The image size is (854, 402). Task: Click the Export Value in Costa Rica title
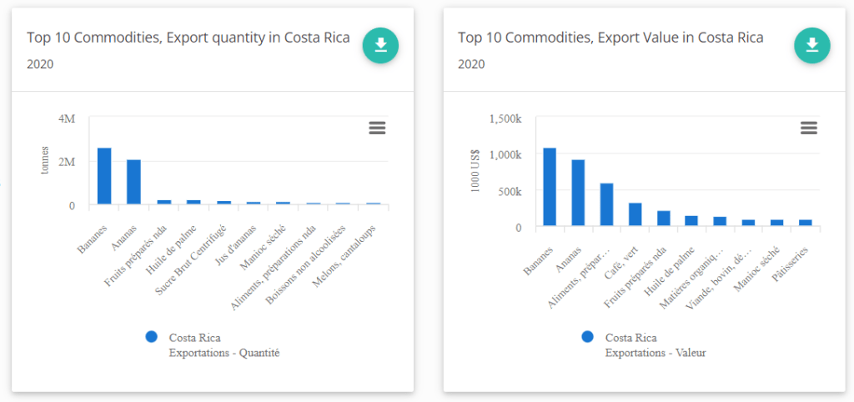610,38
